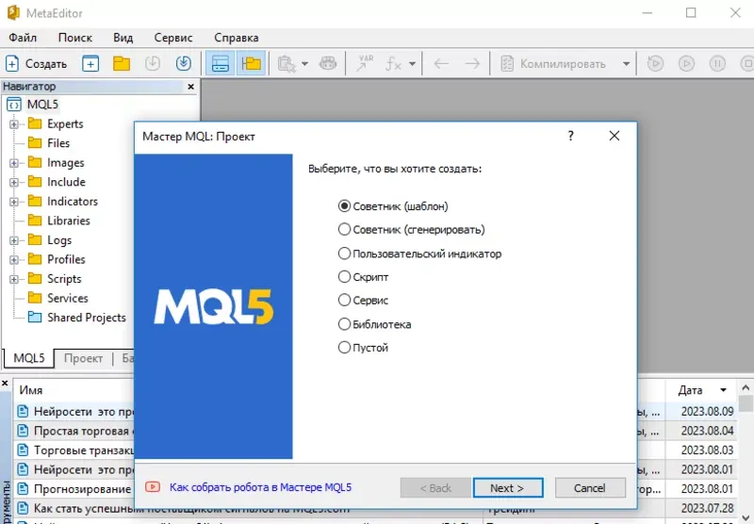Click the Компилировать compile button
Viewport: 754px width, 524px height.
(x=553, y=63)
